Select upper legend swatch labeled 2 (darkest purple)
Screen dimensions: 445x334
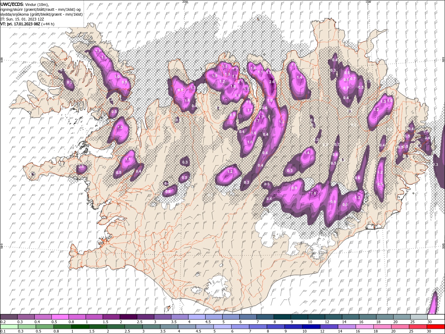click(x=128, y=317)
